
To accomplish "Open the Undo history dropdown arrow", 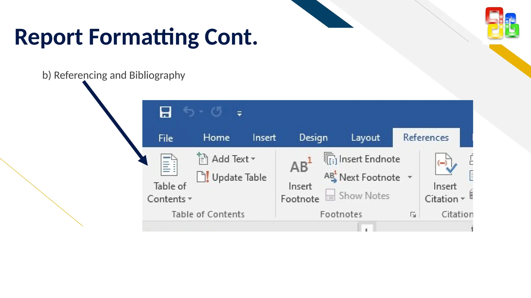I will pyautogui.click(x=201, y=112).
